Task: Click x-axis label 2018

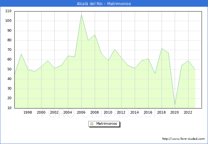Action: coord(161,112)
